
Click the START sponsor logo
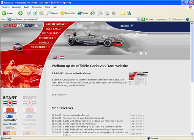tap(10, 101)
